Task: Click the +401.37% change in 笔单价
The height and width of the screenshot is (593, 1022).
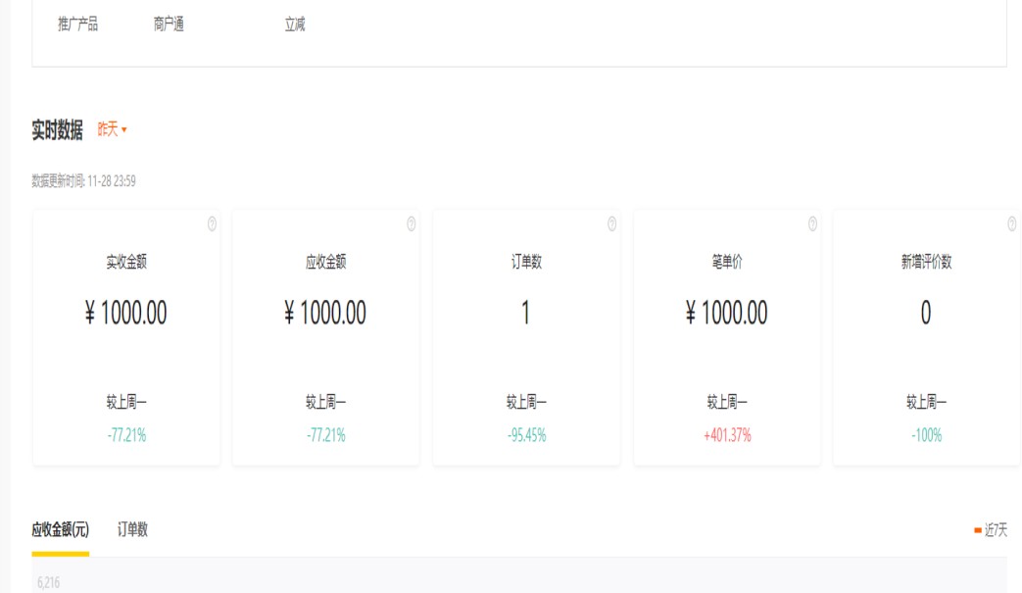Action: [x=727, y=435]
